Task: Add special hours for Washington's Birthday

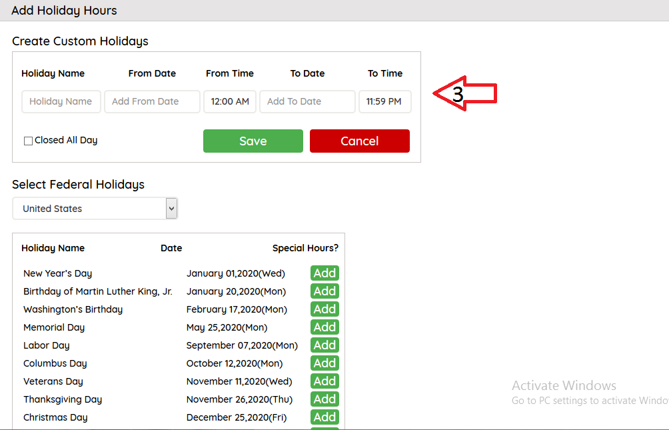Action: (x=325, y=309)
